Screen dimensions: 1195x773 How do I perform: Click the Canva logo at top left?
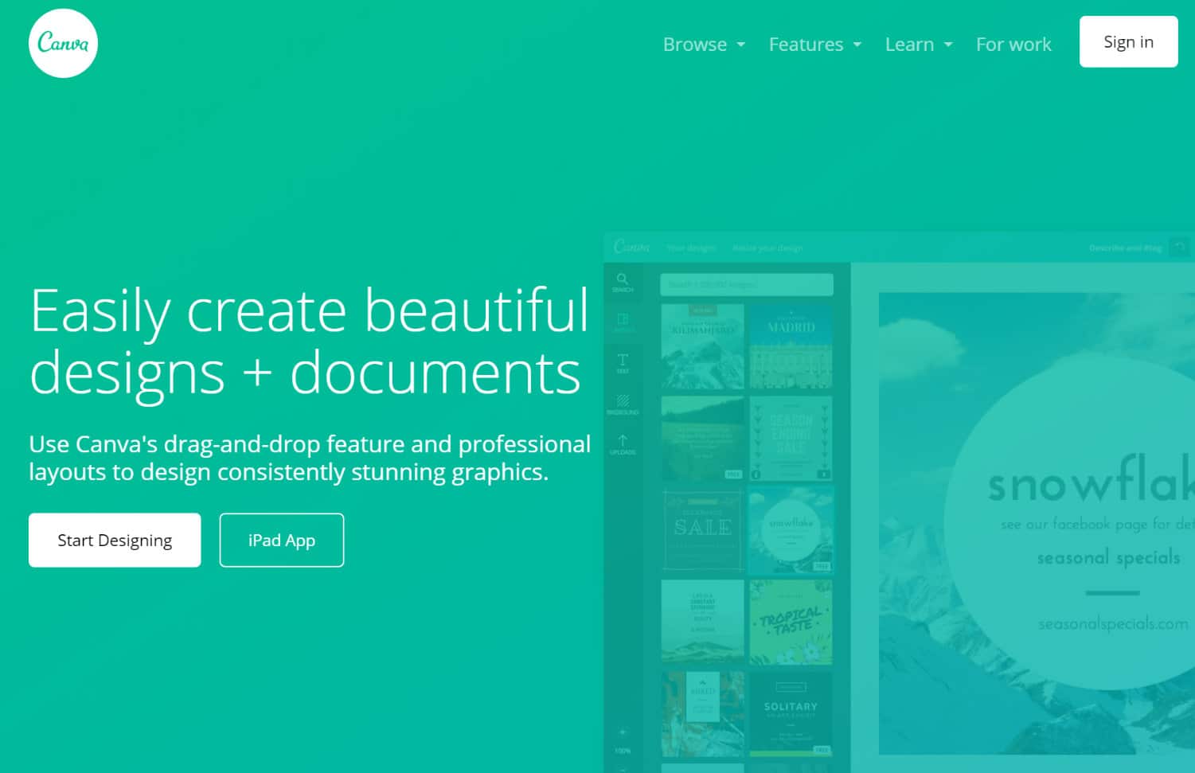point(63,43)
